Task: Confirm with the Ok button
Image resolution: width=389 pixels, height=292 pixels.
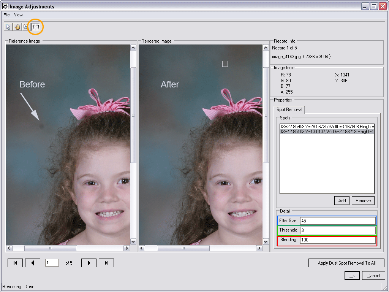Action: [352, 276]
